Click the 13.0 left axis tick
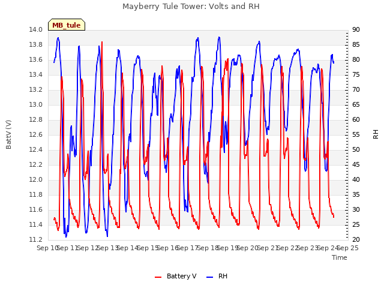The height and width of the screenshot is (288, 384). (36, 104)
